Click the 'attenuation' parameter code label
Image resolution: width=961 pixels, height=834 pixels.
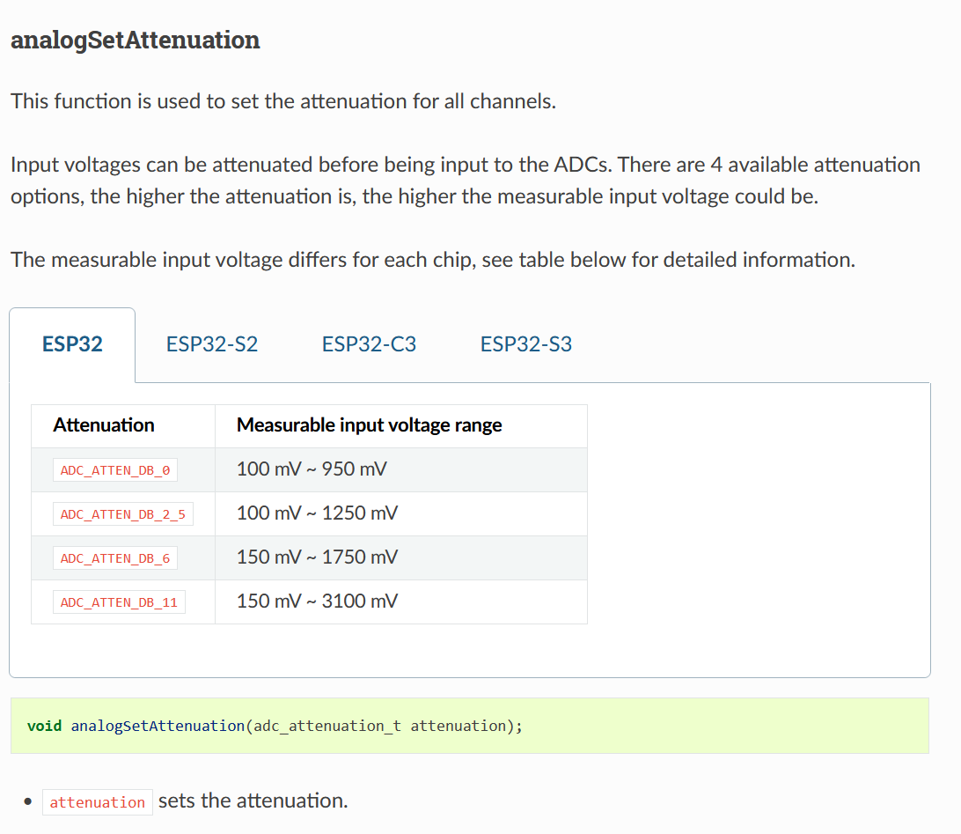98,802
